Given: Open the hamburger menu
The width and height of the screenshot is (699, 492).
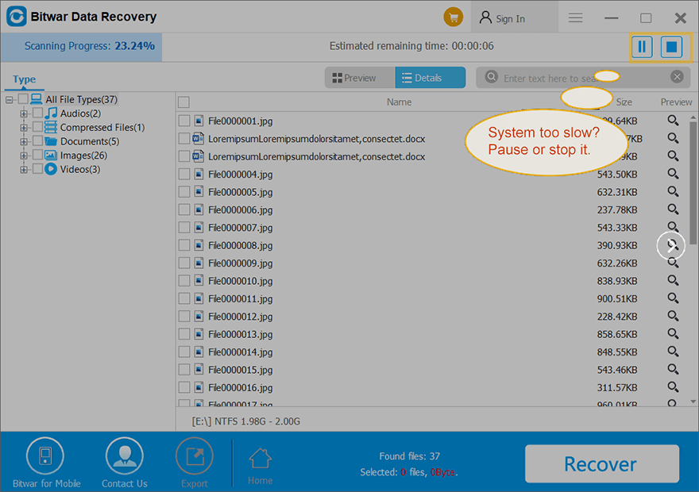Looking at the screenshot, I should coord(575,17).
